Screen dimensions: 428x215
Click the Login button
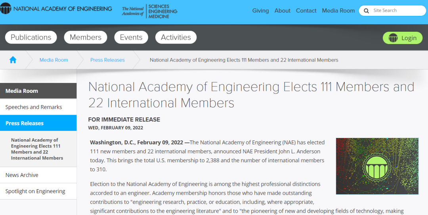click(403, 38)
